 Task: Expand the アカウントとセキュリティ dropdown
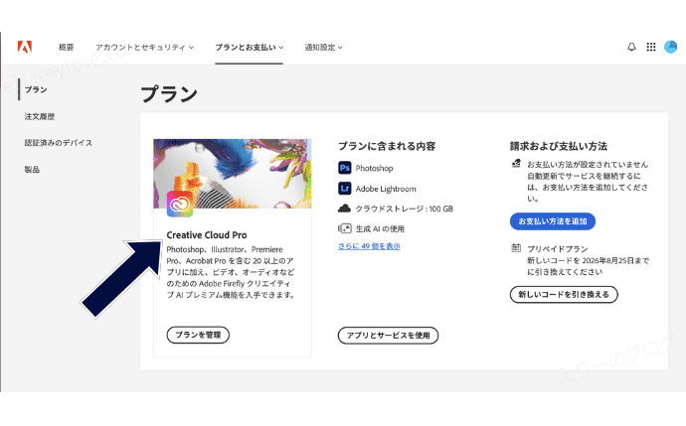(144, 48)
